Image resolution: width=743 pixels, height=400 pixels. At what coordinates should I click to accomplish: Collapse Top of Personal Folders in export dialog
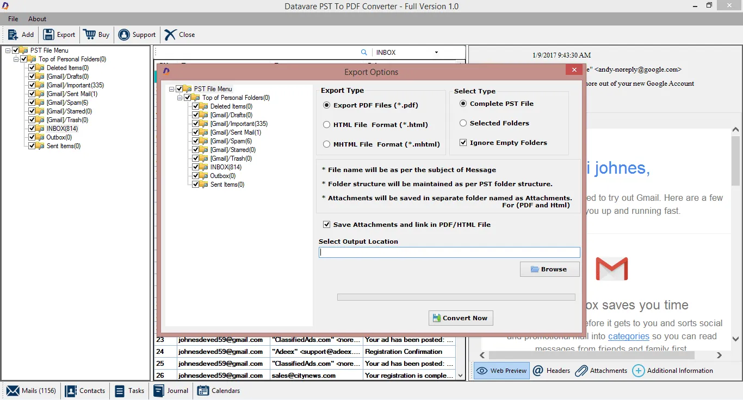click(x=179, y=98)
